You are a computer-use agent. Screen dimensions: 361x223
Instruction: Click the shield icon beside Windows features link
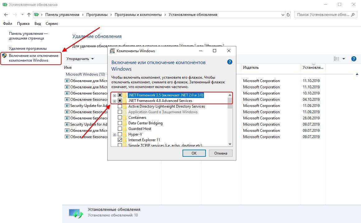4,56
